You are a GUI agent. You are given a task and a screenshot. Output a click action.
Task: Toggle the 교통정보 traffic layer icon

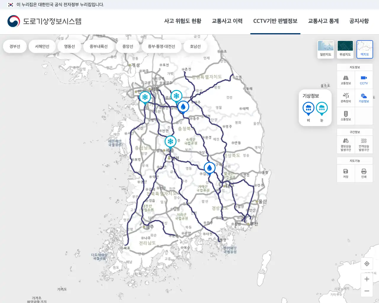tap(346, 80)
